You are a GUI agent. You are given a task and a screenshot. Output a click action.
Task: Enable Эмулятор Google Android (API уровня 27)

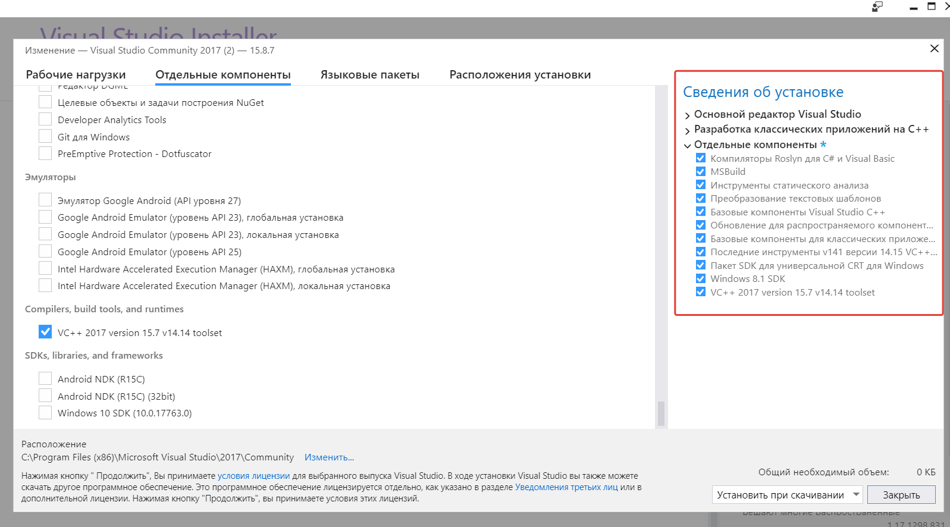pyautogui.click(x=45, y=200)
